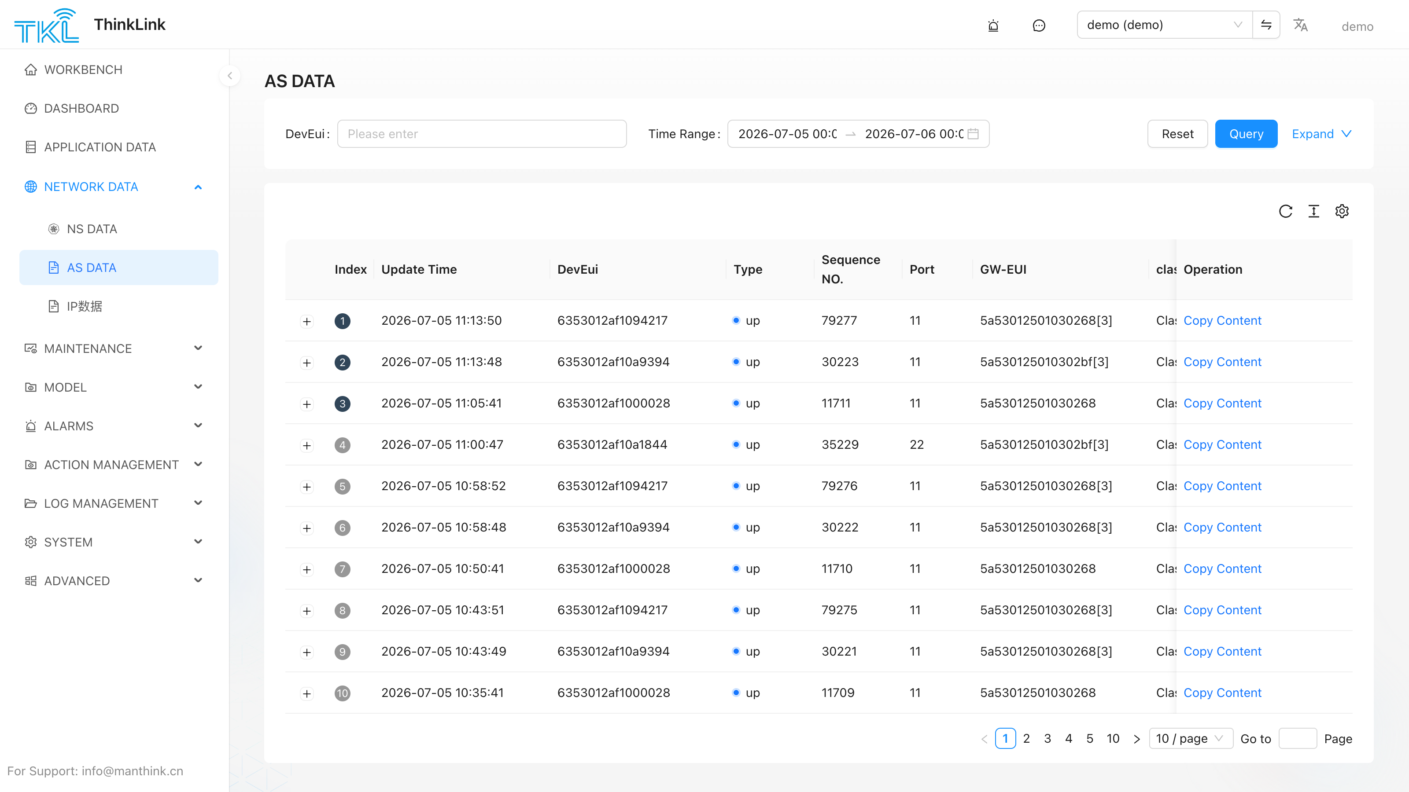Expand row 4 with the plus icon
This screenshot has height=792, width=1409.
point(307,445)
